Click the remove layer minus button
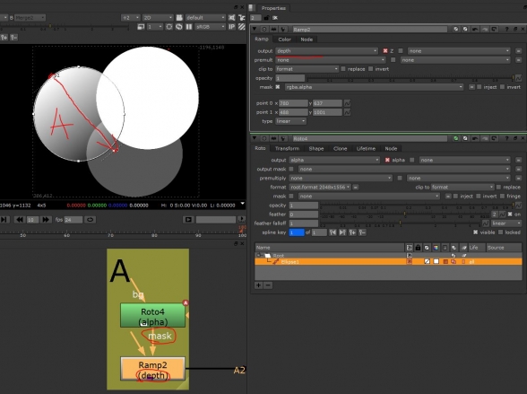The height and width of the screenshot is (394, 527). coord(268,285)
